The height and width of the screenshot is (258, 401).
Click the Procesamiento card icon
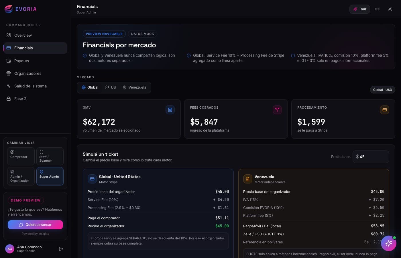tap(385, 110)
